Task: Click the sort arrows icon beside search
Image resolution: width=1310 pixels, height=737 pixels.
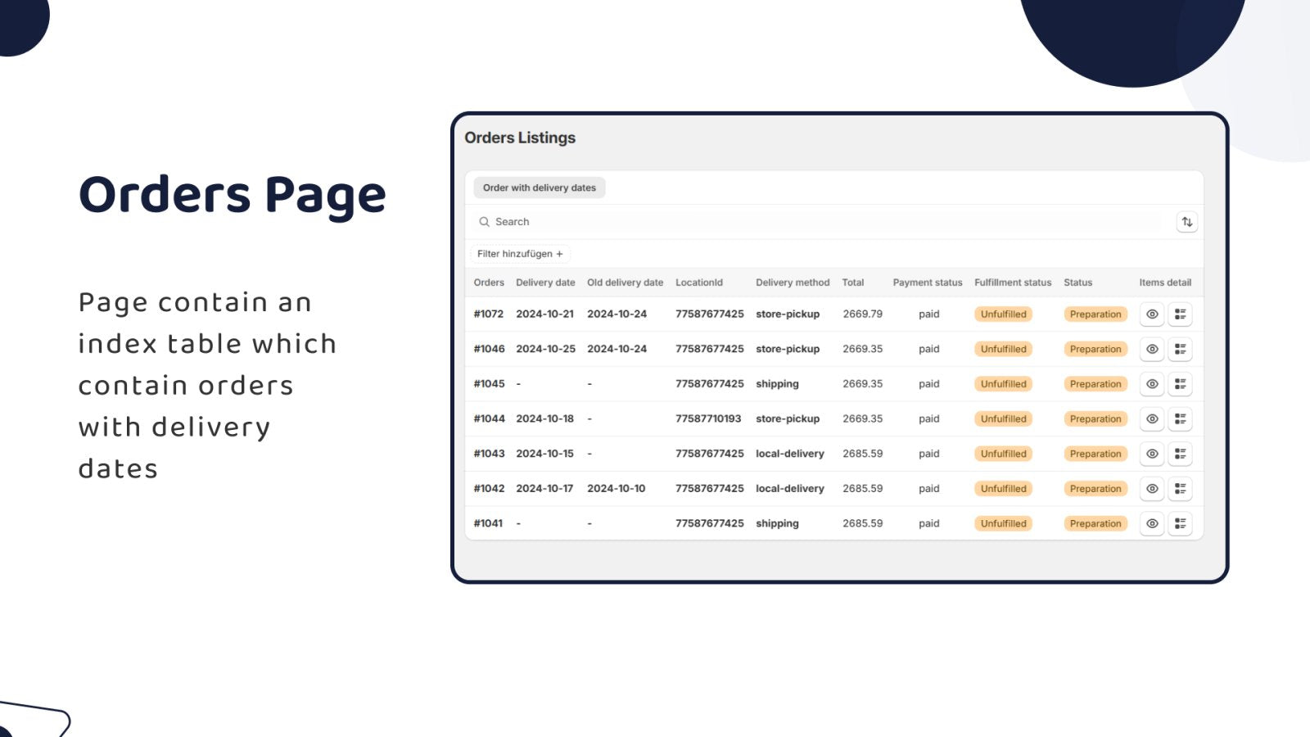Action: [x=1188, y=222]
